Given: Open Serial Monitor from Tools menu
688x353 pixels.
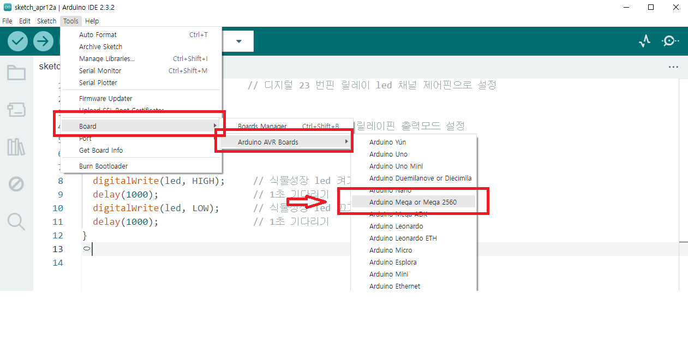Looking at the screenshot, I should [142, 70].
